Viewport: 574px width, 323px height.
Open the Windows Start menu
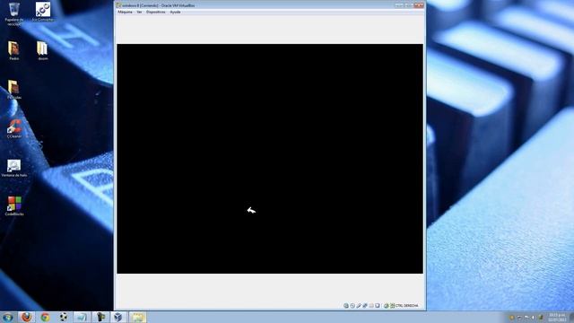pos(8,317)
